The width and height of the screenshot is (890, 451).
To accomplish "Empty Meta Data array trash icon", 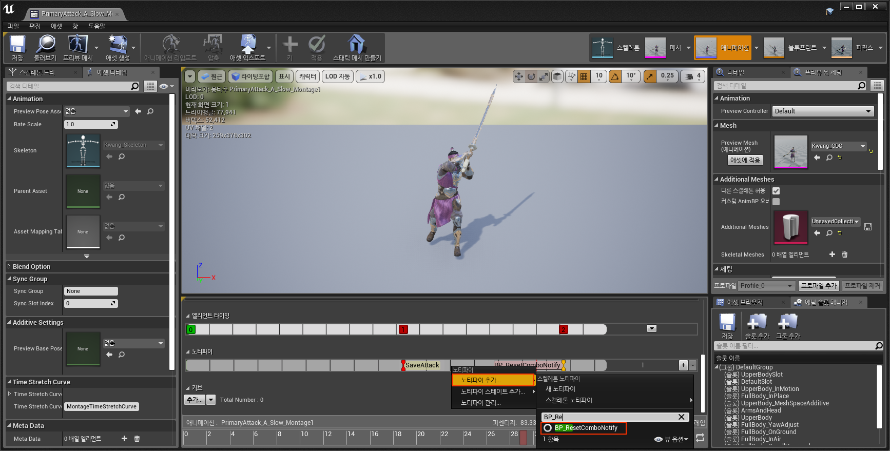I will tap(137, 439).
